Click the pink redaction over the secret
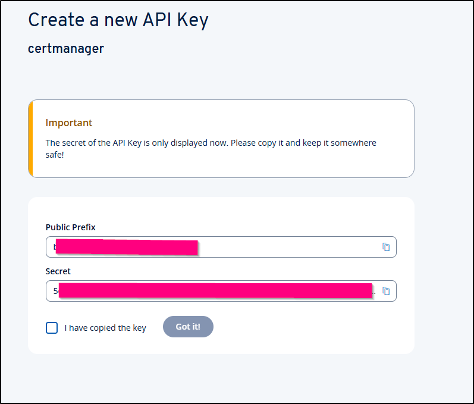The width and height of the screenshot is (474, 404). click(x=215, y=290)
